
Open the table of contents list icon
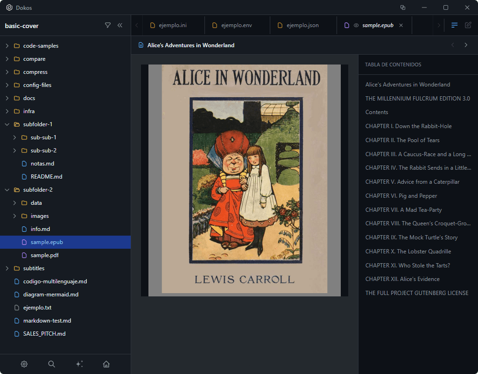454,26
